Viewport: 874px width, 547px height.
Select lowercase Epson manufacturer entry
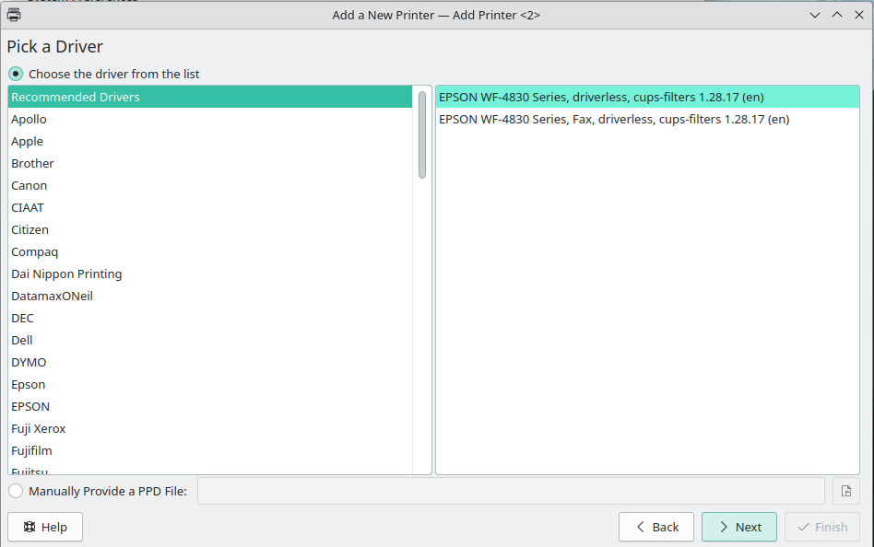pos(210,384)
